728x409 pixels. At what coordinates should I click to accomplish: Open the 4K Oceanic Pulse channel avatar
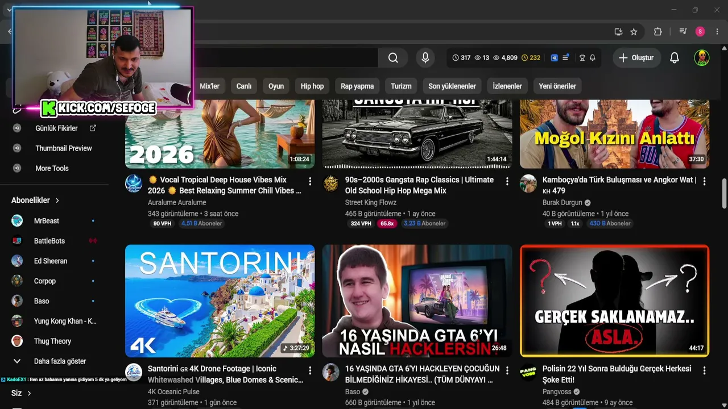pyautogui.click(x=134, y=373)
